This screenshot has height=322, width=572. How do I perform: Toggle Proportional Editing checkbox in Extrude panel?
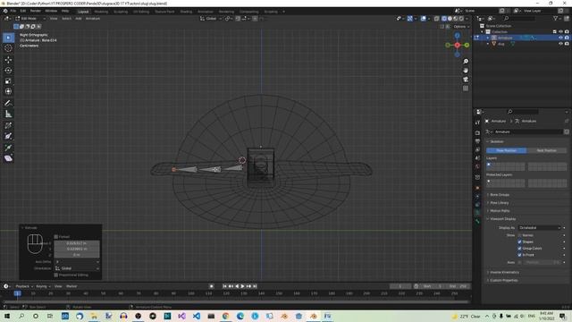(x=56, y=275)
